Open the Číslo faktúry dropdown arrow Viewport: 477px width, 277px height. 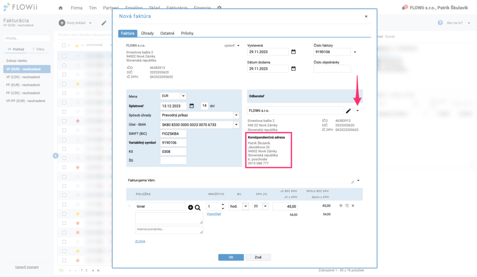point(354,52)
